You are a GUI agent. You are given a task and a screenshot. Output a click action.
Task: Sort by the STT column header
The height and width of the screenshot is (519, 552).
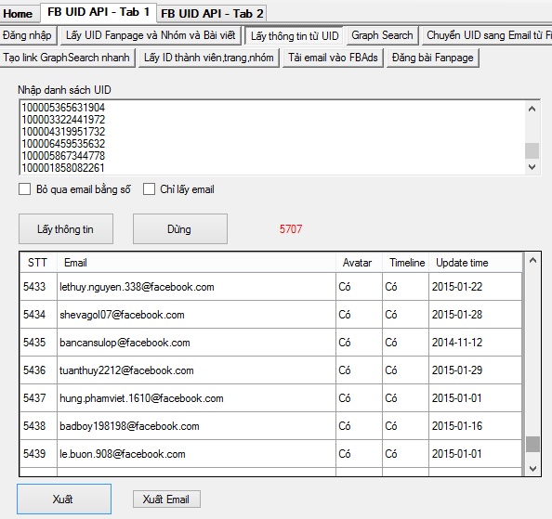pos(38,263)
